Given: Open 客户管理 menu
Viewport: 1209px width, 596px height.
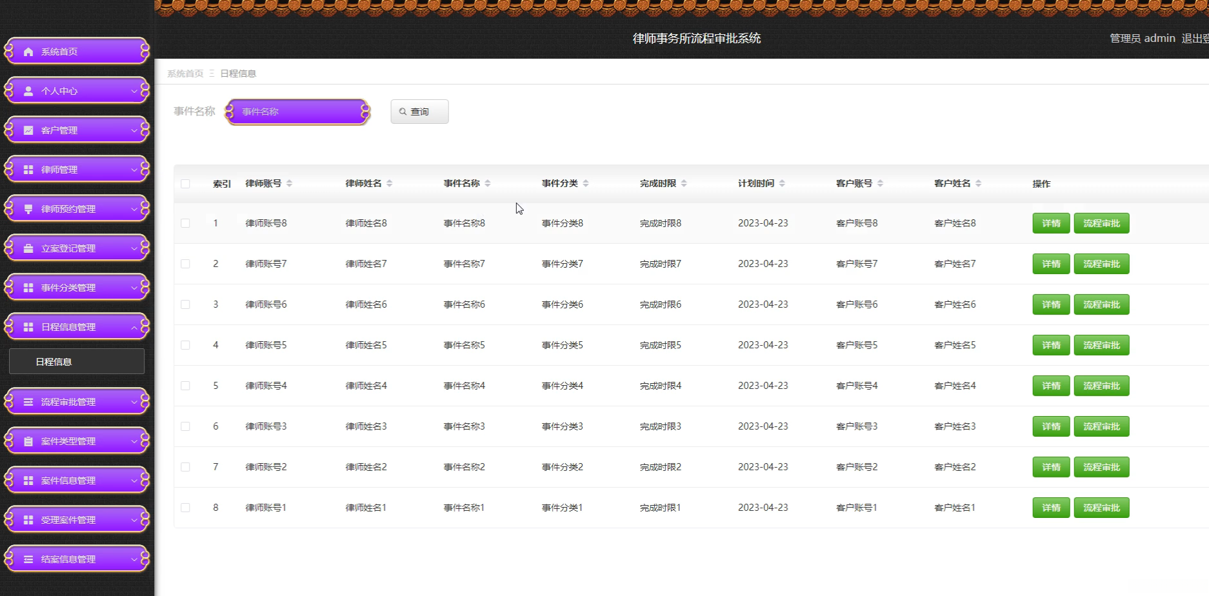Looking at the screenshot, I should pos(77,130).
